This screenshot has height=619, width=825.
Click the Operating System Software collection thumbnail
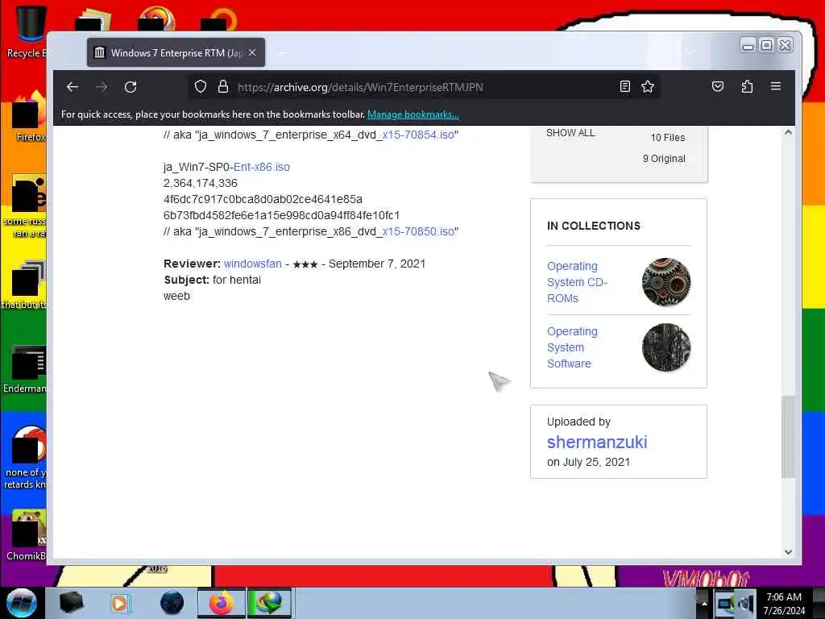[x=666, y=347]
